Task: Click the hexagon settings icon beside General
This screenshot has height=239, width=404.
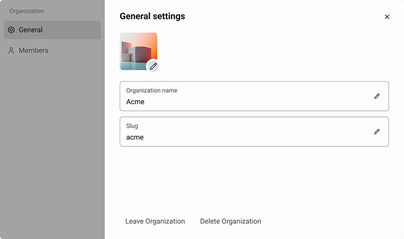Action: coord(11,30)
